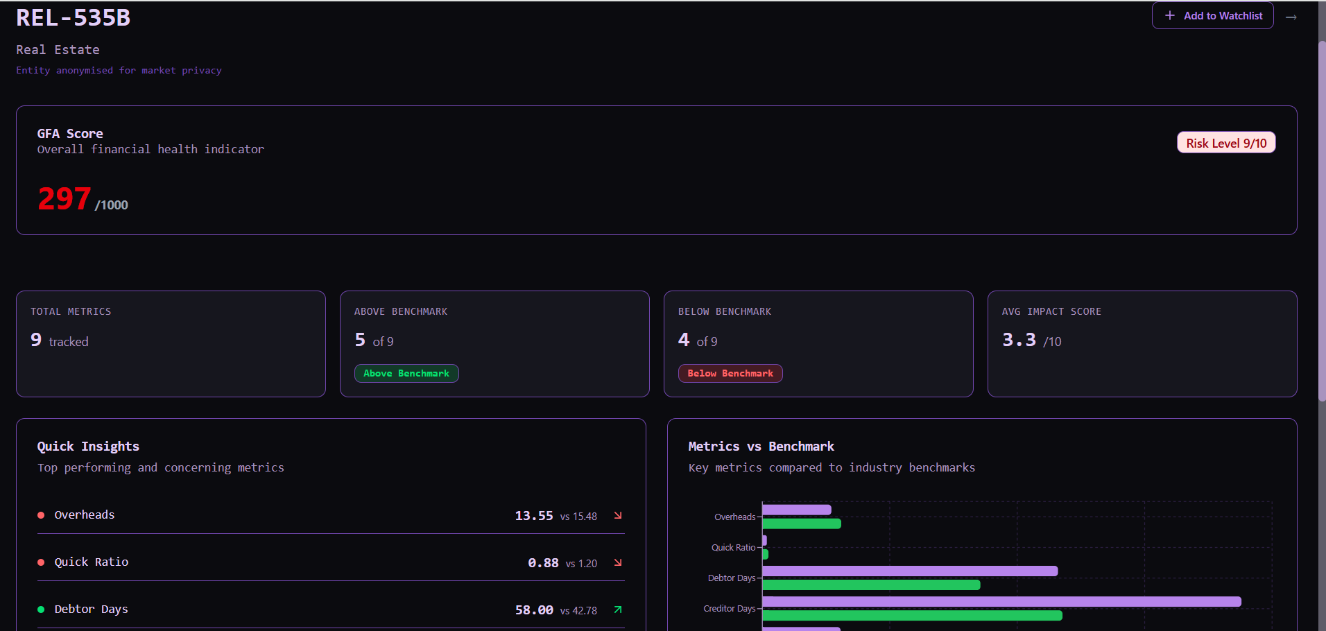Open the entity anonymised privacy notice link
The height and width of the screenshot is (631, 1326).
pos(119,70)
